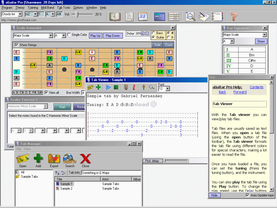
Task: Stop playback with green square button
Action: [116, 87]
